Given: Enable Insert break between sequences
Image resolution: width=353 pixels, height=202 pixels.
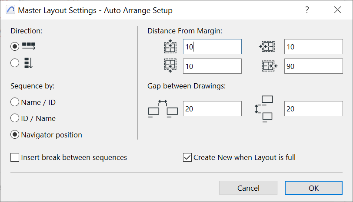Looking at the screenshot, I should [15, 157].
